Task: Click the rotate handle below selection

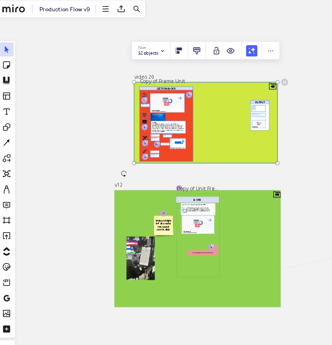Action: click(124, 174)
